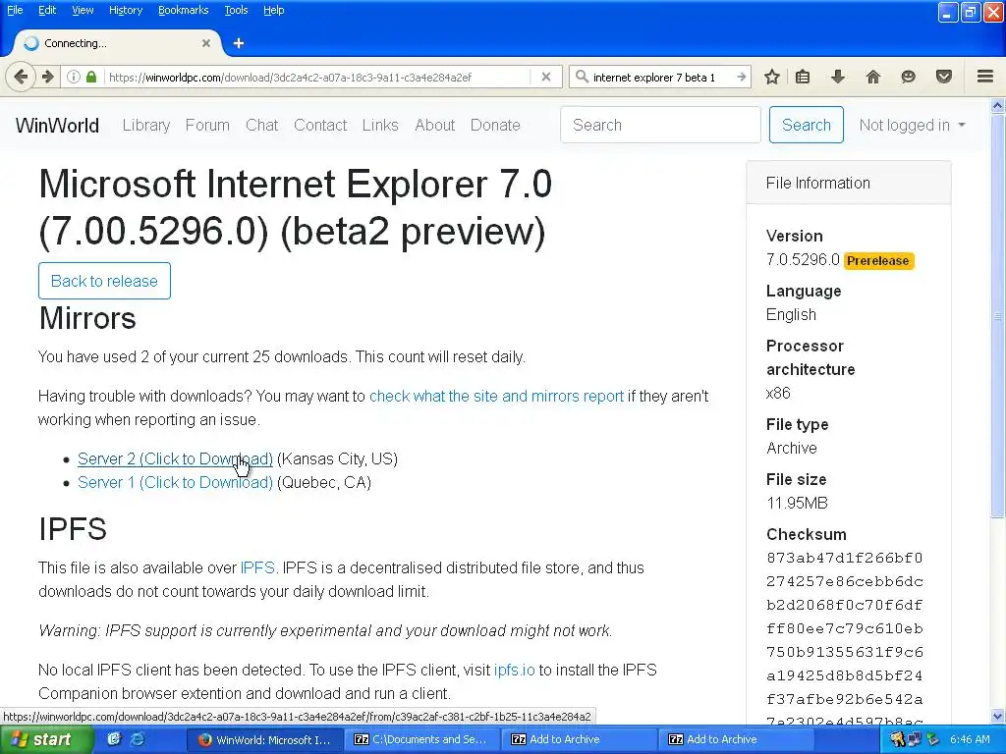Click the first quick launch icon
Screen dimensions: 1006x754
point(114,739)
